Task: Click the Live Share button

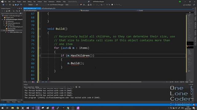Action: [x=187, y=5]
